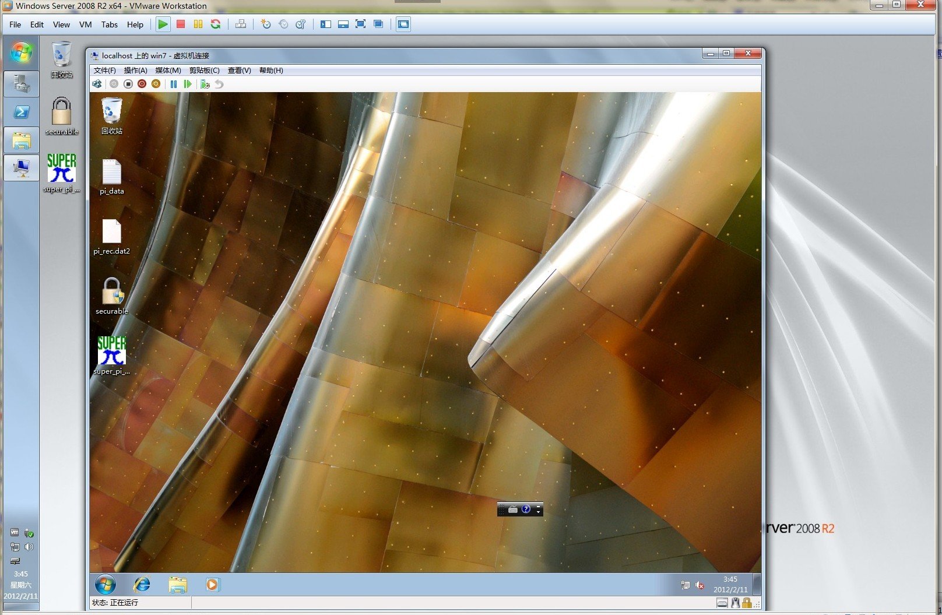Click the language bar keyboard icon
Image resolution: width=942 pixels, height=615 pixels.
coord(513,509)
